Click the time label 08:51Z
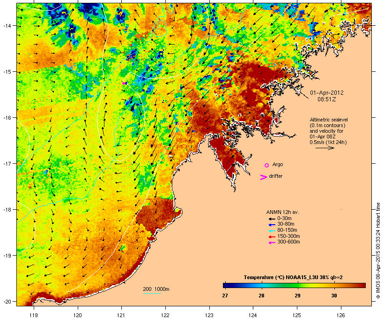384x319 pixels. (327, 99)
